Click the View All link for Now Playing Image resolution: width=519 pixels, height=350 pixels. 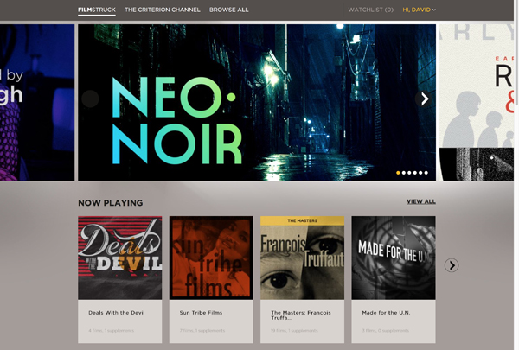click(x=421, y=201)
